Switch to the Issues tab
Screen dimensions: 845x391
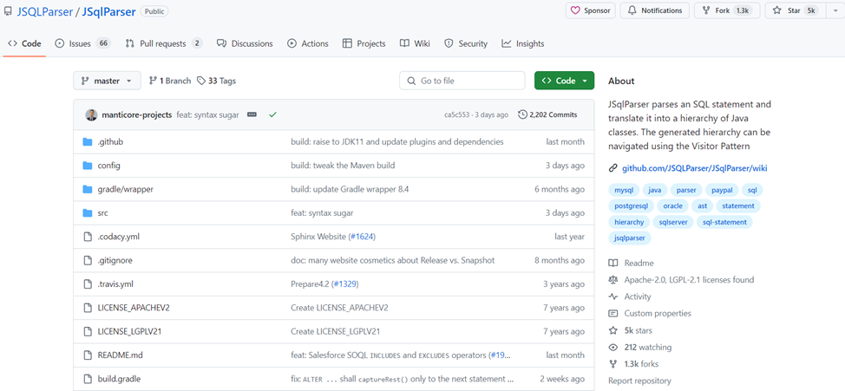coord(82,43)
